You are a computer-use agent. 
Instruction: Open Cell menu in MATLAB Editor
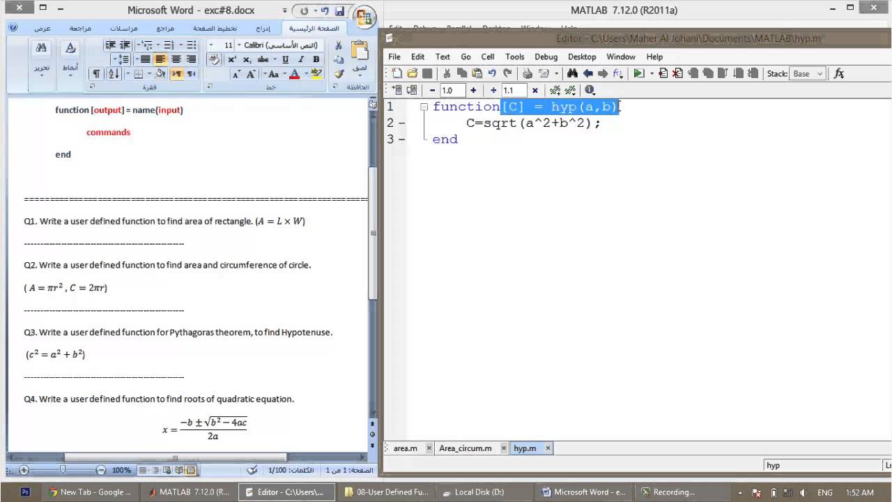click(x=488, y=56)
